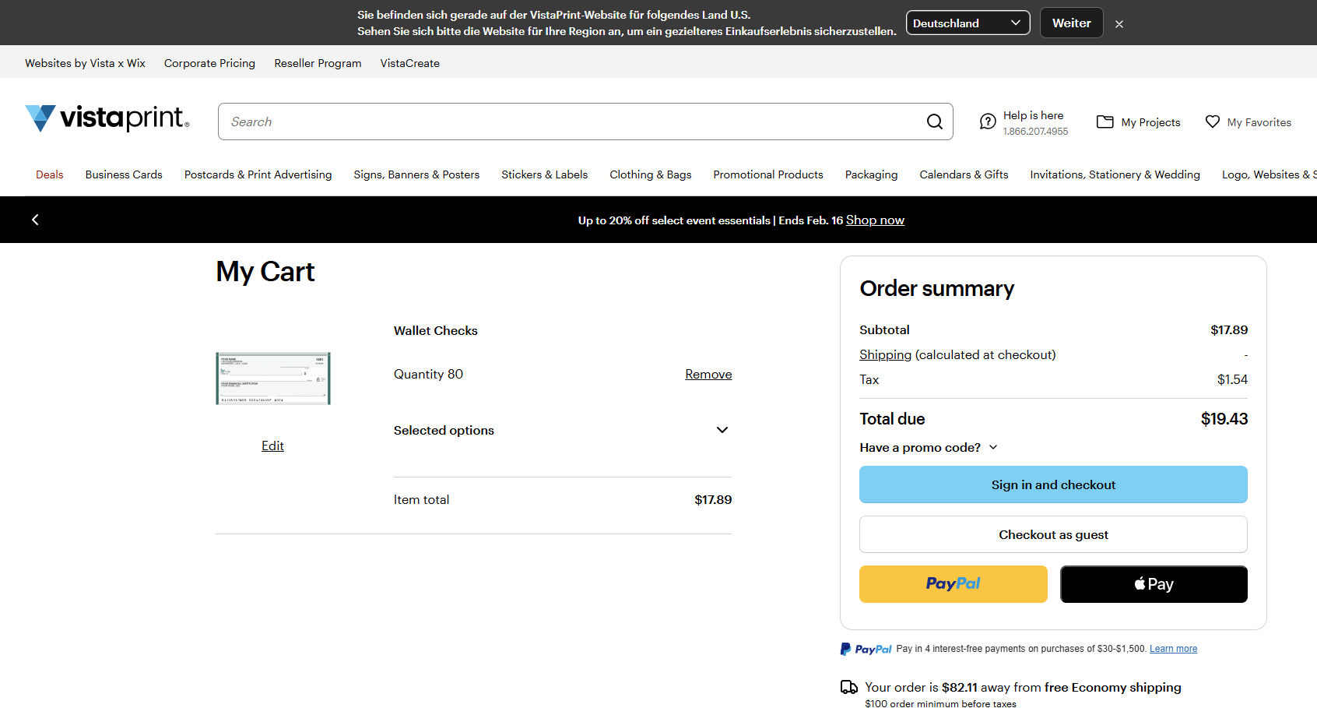Expand Selected options section
The width and height of the screenshot is (1317, 708).
pos(563,430)
